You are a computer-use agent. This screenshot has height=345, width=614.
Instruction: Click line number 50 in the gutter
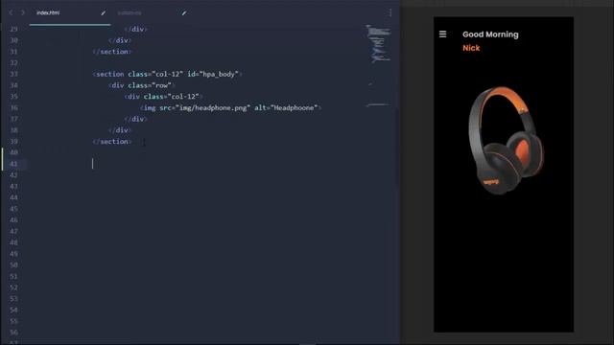click(x=13, y=265)
